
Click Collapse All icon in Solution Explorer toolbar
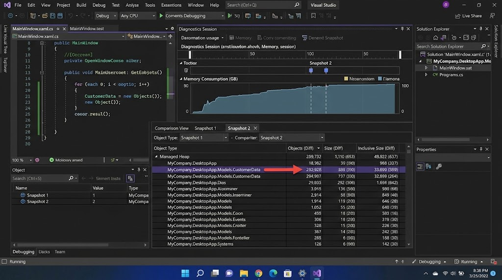[x=466, y=38]
